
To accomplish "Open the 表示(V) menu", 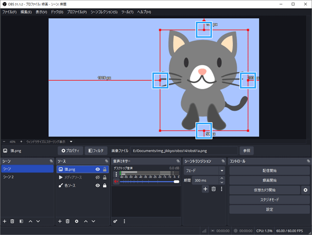I will (x=41, y=12).
